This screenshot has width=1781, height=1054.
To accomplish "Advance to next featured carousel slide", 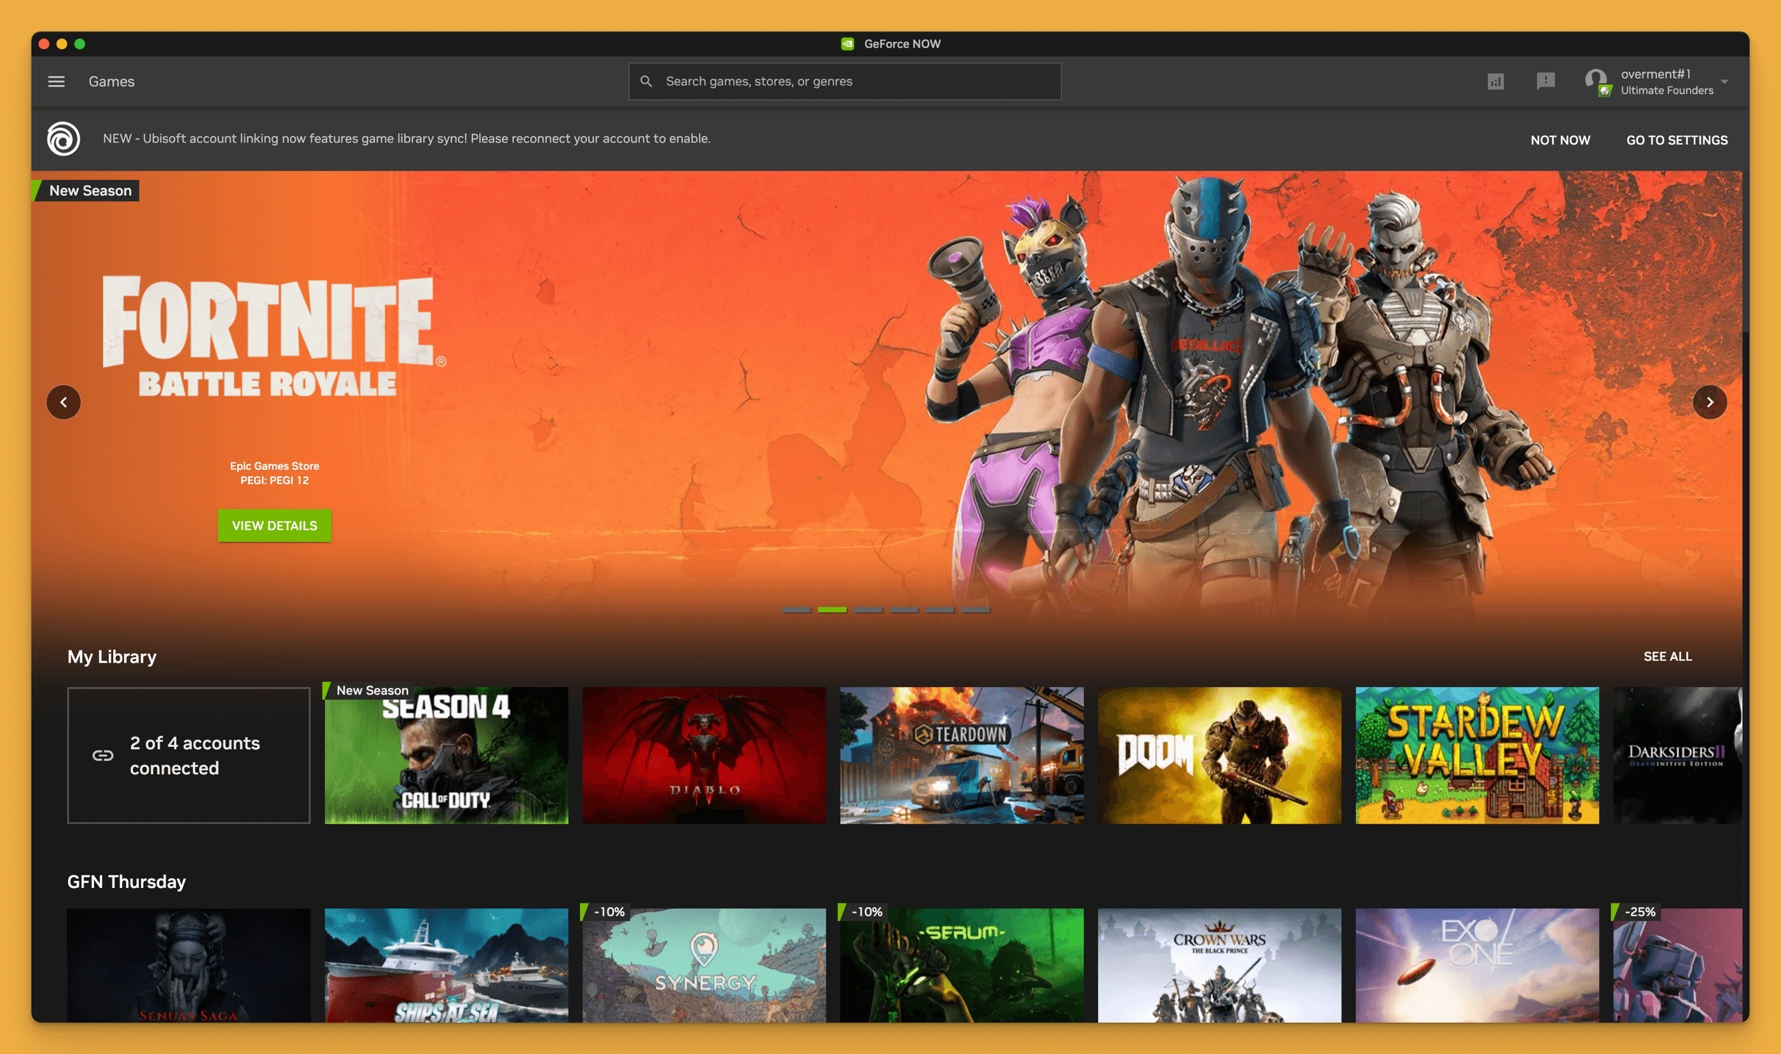I will [x=1709, y=402].
